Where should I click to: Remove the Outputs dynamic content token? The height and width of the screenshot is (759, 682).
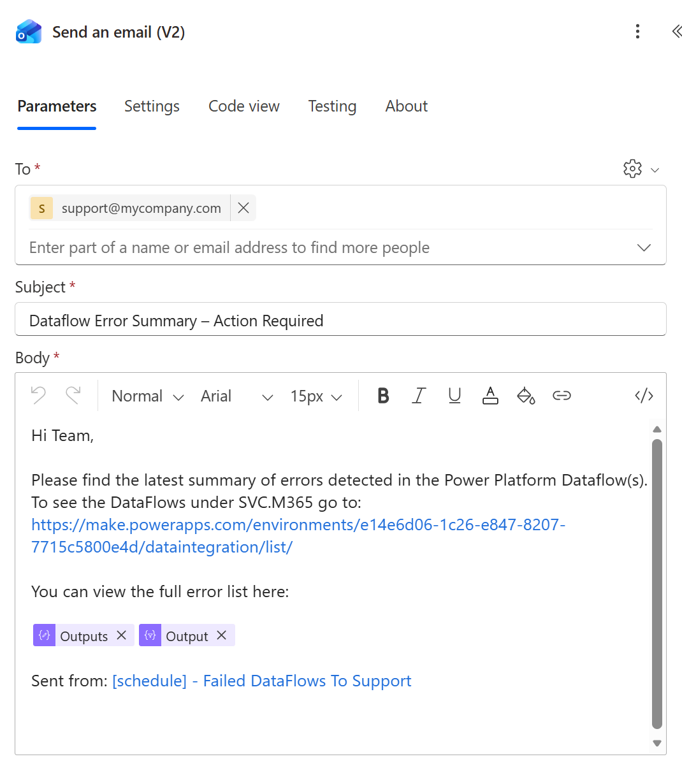[x=122, y=635]
